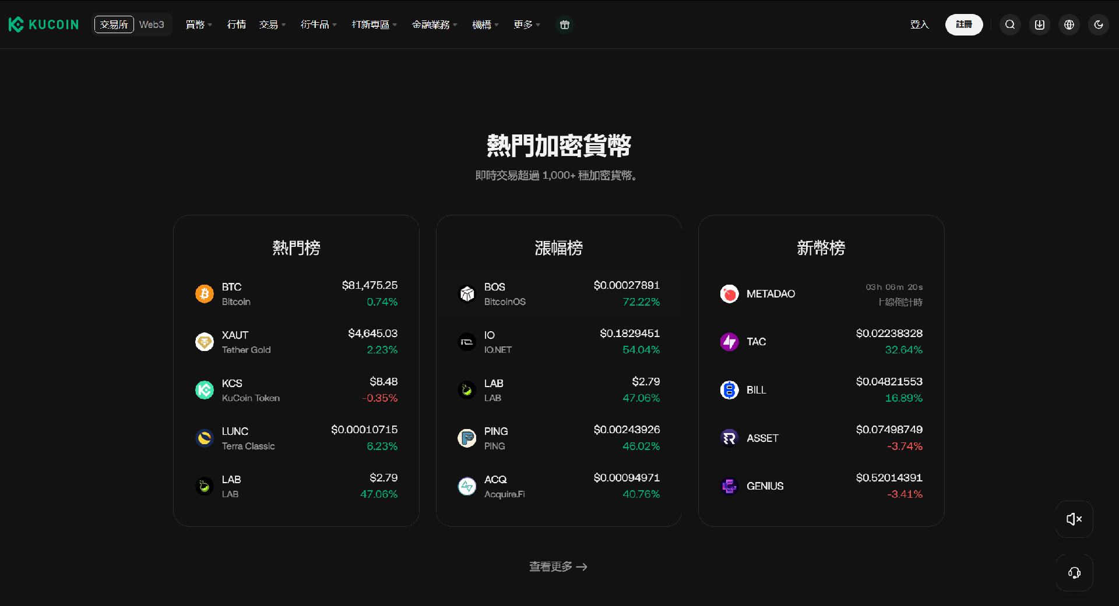The width and height of the screenshot is (1119, 606).
Task: Click the METADAO coin icon
Action: coord(729,294)
